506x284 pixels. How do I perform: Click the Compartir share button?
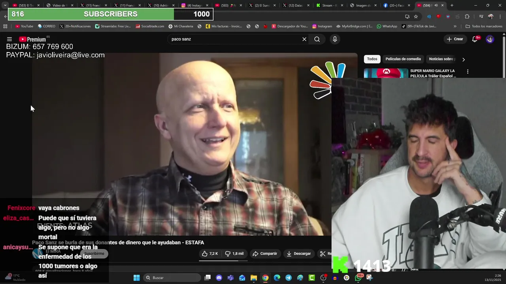point(265,254)
